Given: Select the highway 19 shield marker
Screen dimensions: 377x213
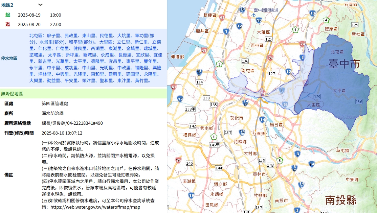Looking at the screenshot, I should click(x=192, y=195).
